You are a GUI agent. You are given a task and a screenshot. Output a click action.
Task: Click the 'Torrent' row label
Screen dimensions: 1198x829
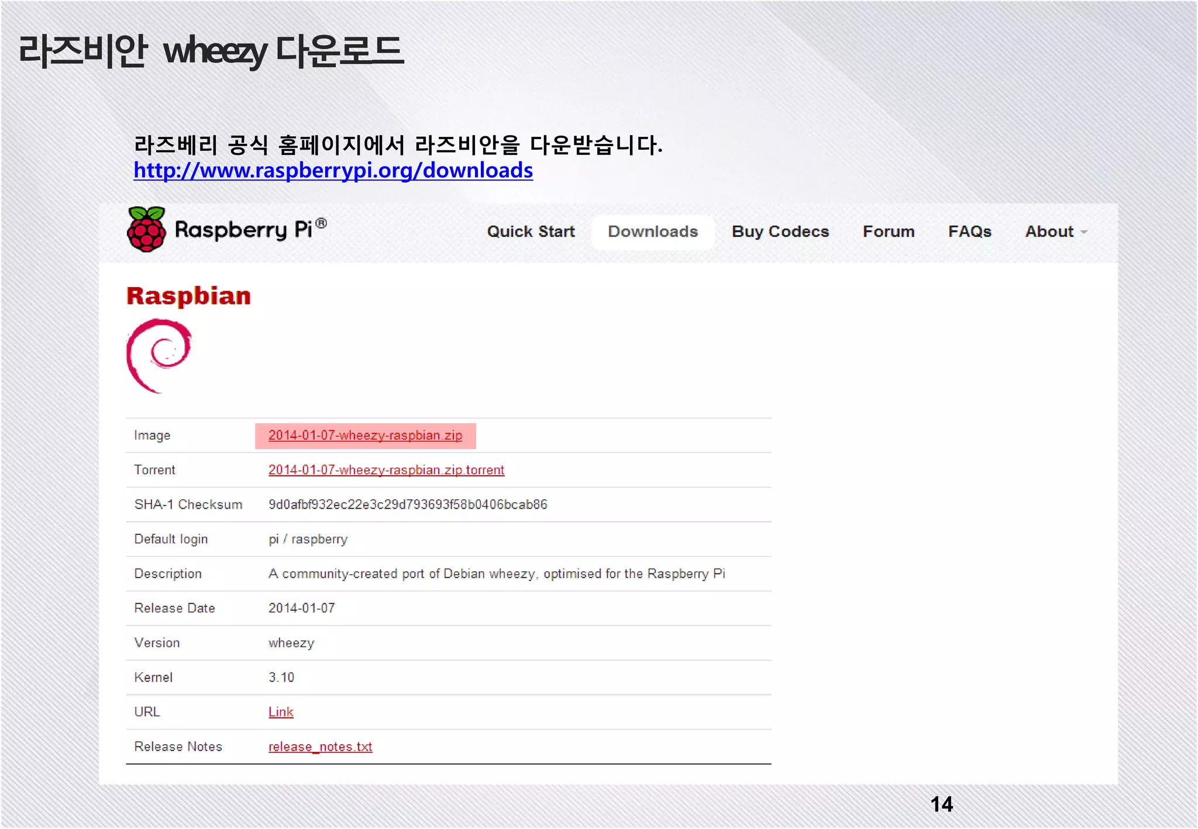point(154,470)
